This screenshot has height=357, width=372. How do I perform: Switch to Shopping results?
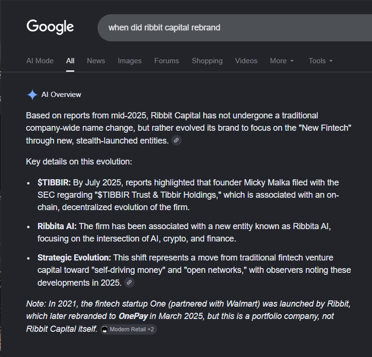(207, 61)
